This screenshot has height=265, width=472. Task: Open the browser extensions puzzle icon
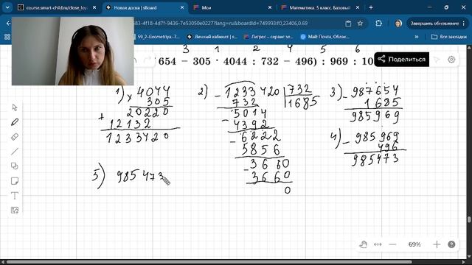378,24
